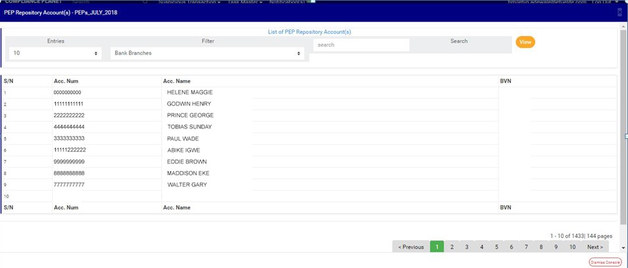
Task: Click the Dismiss Console button
Action: click(605, 262)
